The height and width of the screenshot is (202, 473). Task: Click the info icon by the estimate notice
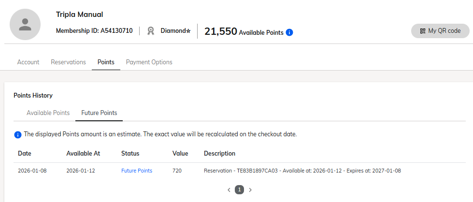point(18,134)
